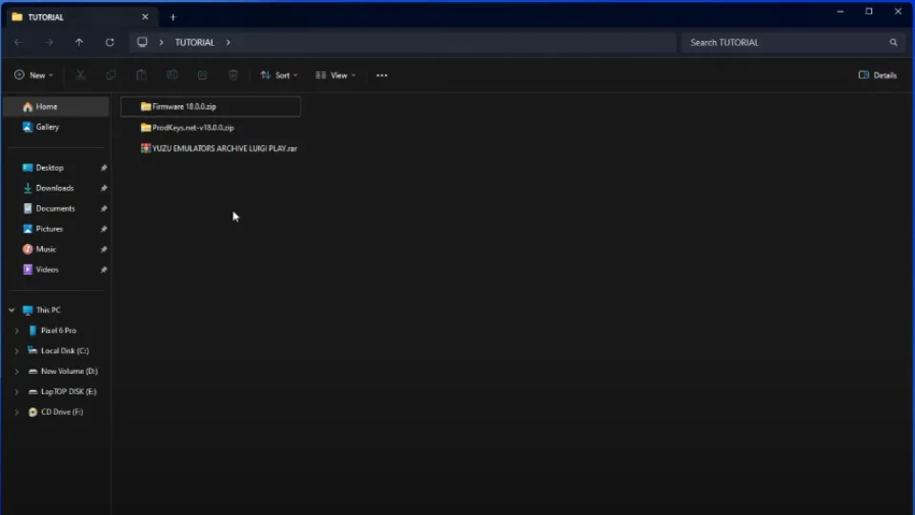Unpin Desktop using its pin icon
Image resolution: width=915 pixels, height=515 pixels.
103,168
